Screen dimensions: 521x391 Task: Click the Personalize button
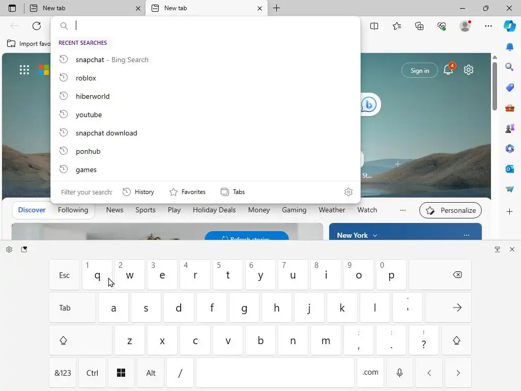coord(450,210)
